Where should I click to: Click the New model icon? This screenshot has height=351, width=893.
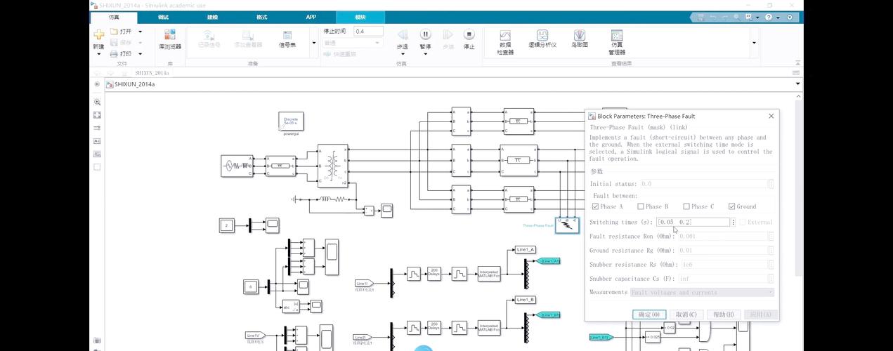point(98,34)
